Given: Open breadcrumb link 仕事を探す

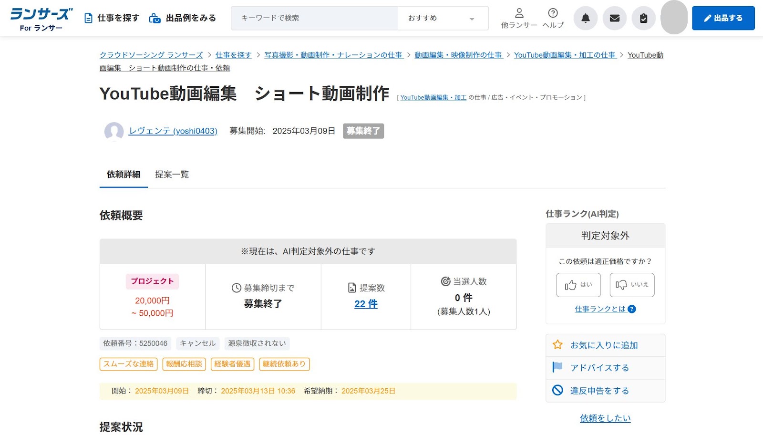Looking at the screenshot, I should pos(234,55).
